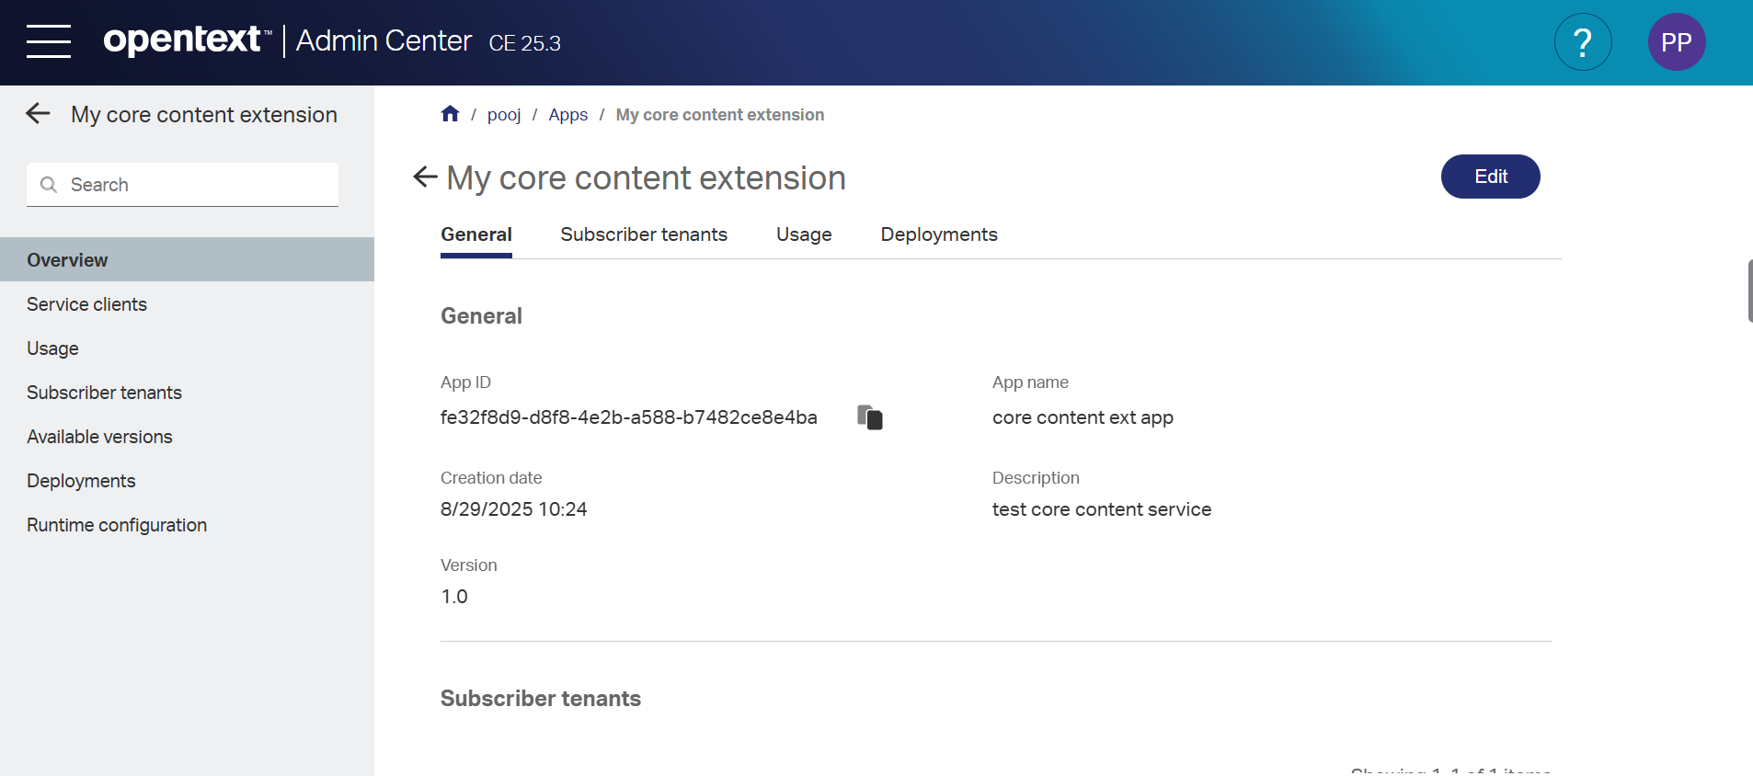This screenshot has width=1753, height=776.
Task: Click the back arrow beside the page title
Action: coord(425,177)
